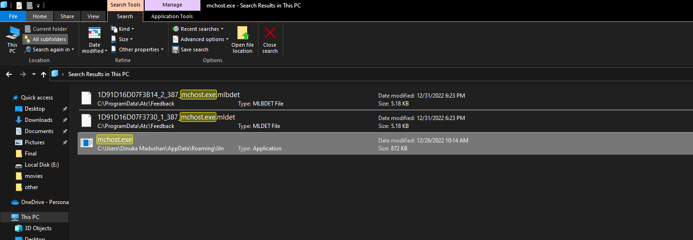Switch to the Home ribbon tab
This screenshot has width=693, height=240.
click(x=40, y=16)
